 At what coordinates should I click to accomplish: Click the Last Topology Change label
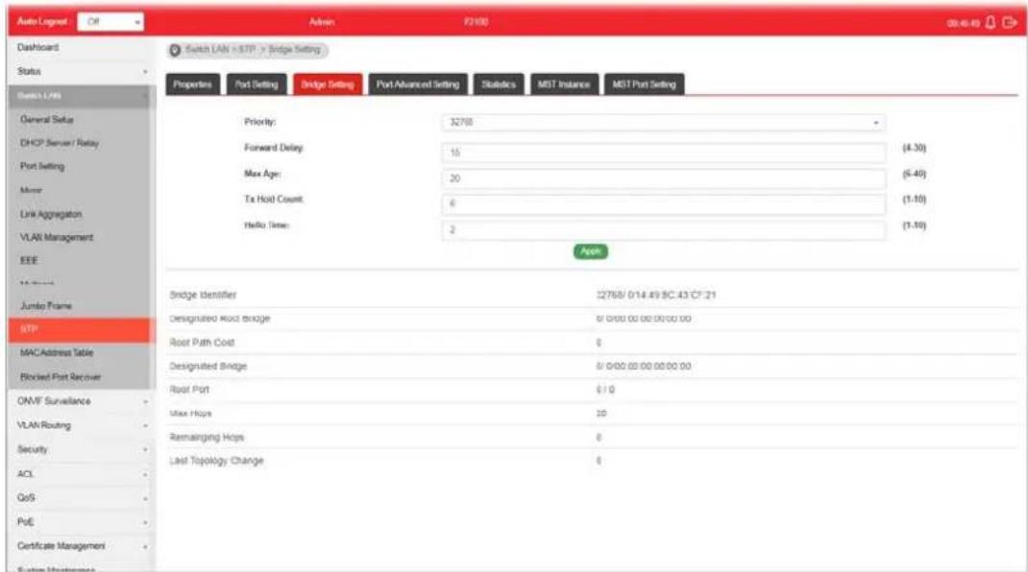216,462
